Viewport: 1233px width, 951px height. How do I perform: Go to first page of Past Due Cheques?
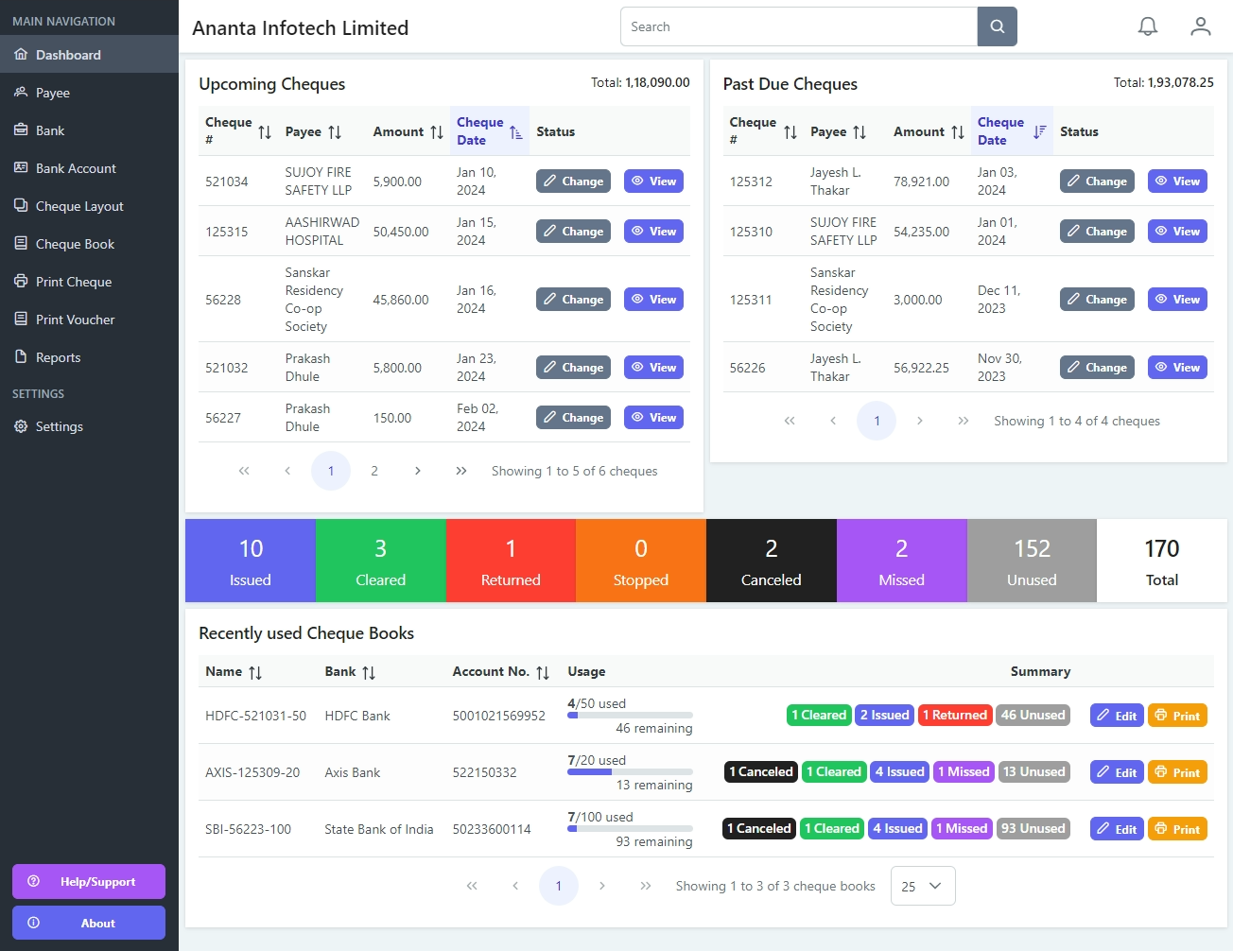[x=790, y=421]
